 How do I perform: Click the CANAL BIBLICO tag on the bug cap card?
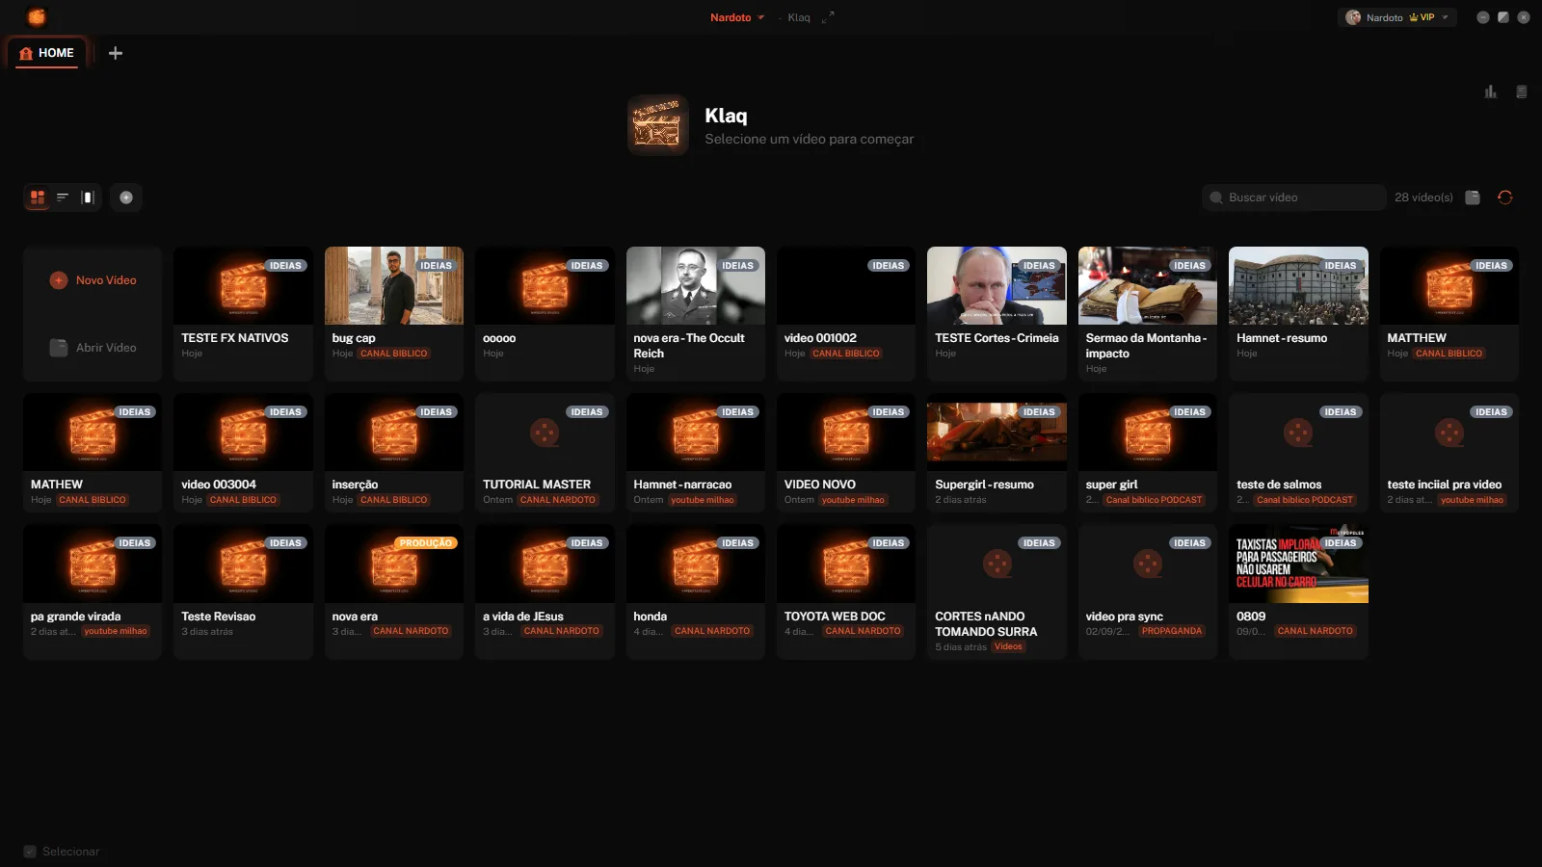coord(394,354)
